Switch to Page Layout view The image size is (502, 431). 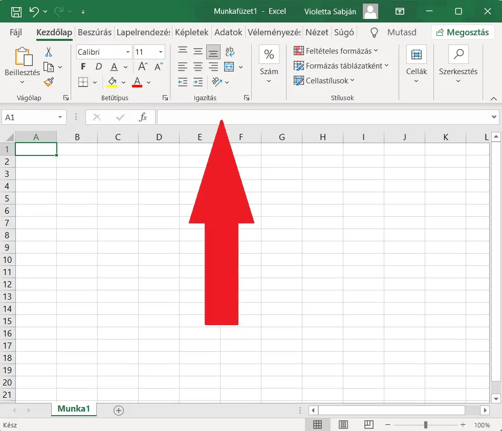[343, 425]
